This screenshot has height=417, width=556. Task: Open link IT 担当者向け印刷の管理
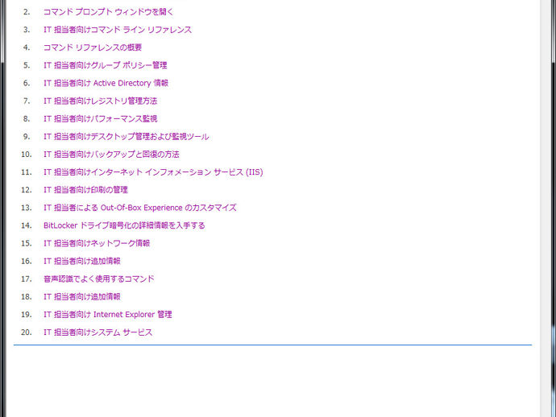click(x=85, y=190)
